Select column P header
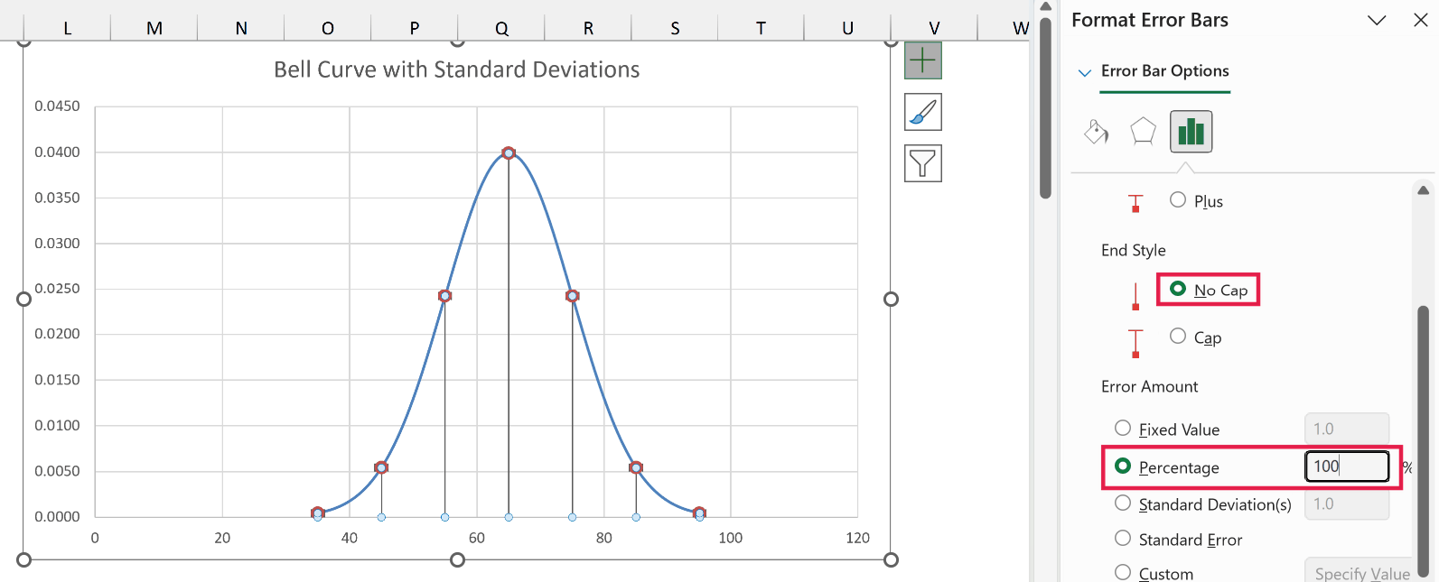This screenshot has height=582, width=1439. point(415,28)
